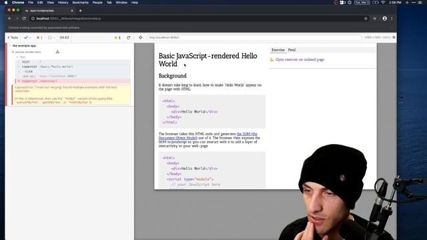Collapse the TEST command group

pyautogui.click(x=21, y=57)
